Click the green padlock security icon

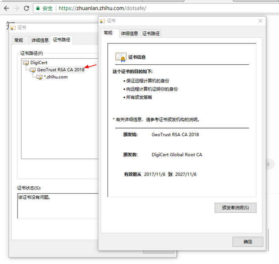coord(38,8)
